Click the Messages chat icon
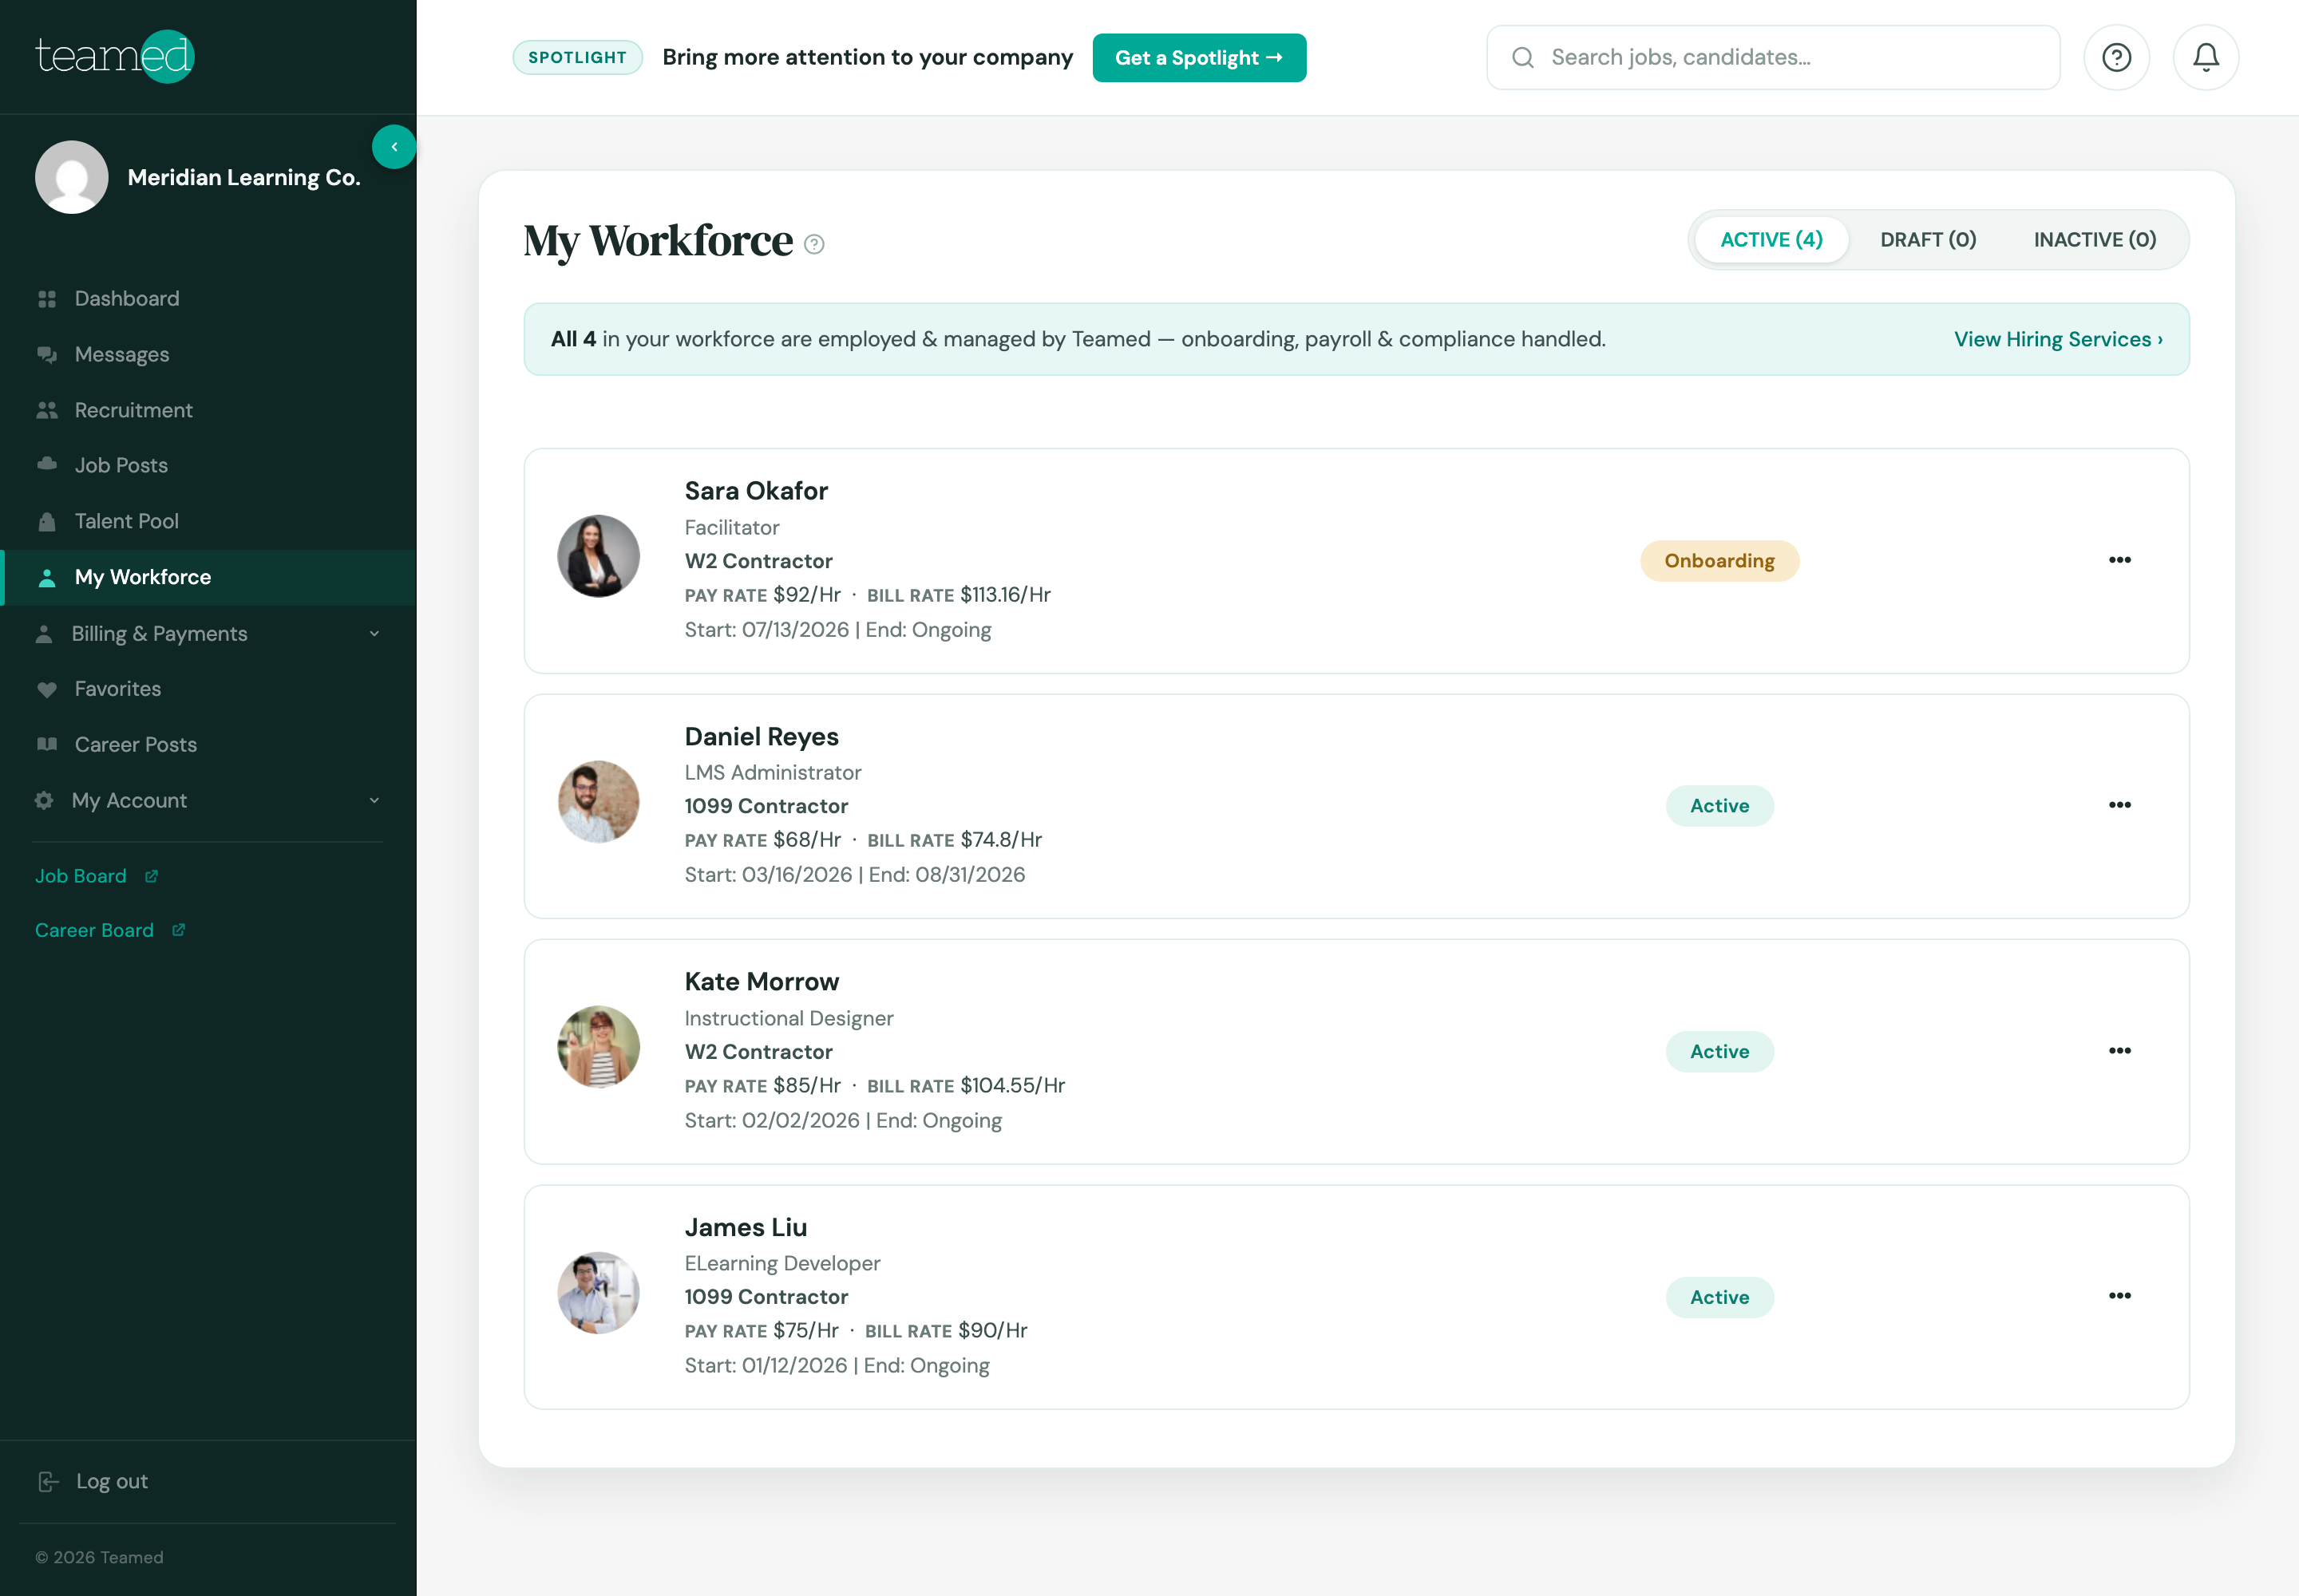The height and width of the screenshot is (1596, 2299). point(47,354)
